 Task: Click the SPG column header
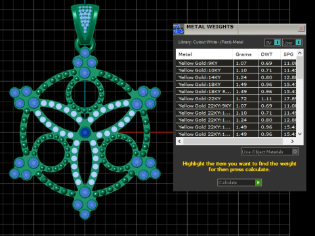289,54
